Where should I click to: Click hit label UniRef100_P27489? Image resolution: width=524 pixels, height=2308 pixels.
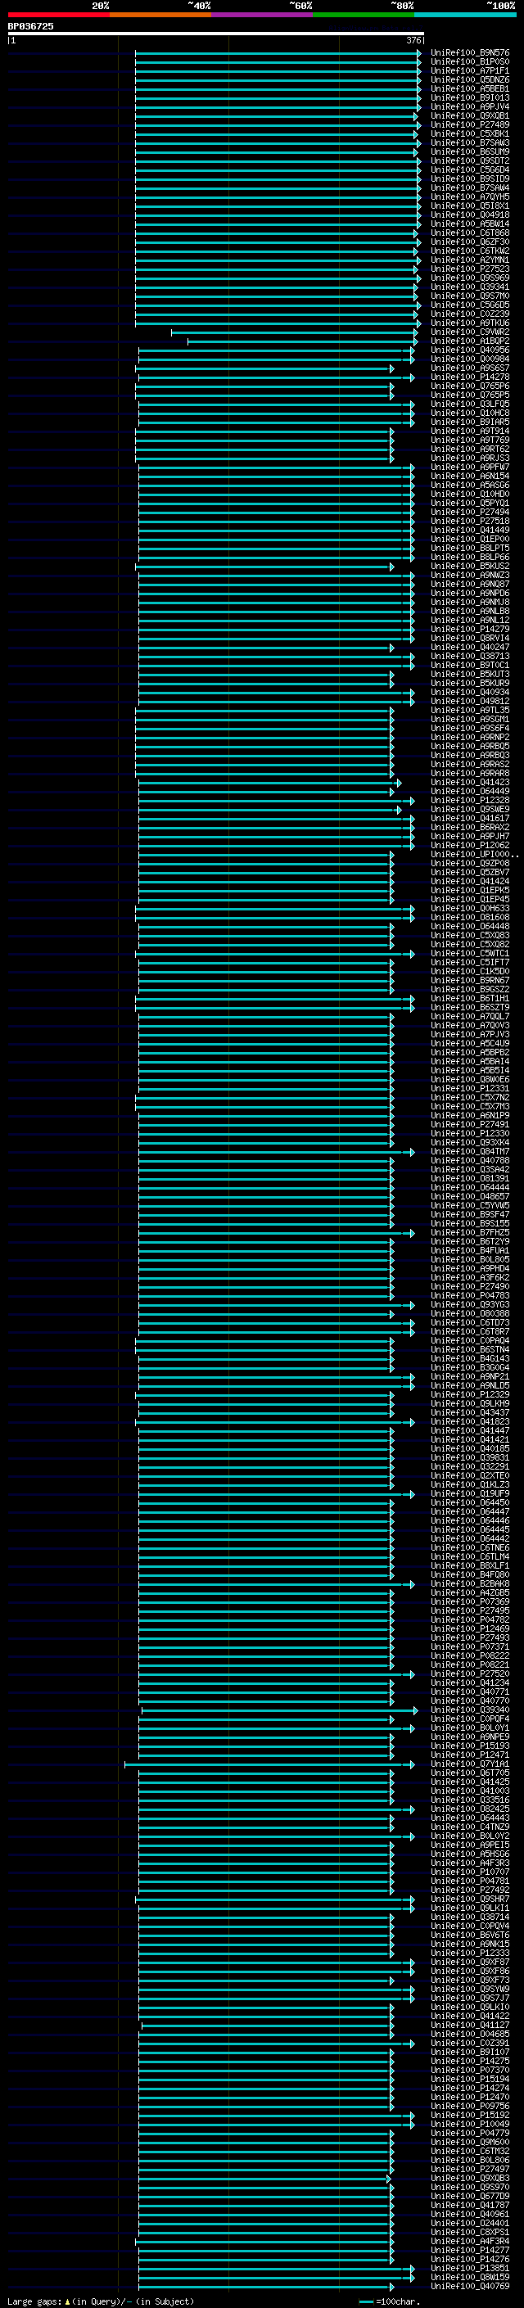[470, 124]
